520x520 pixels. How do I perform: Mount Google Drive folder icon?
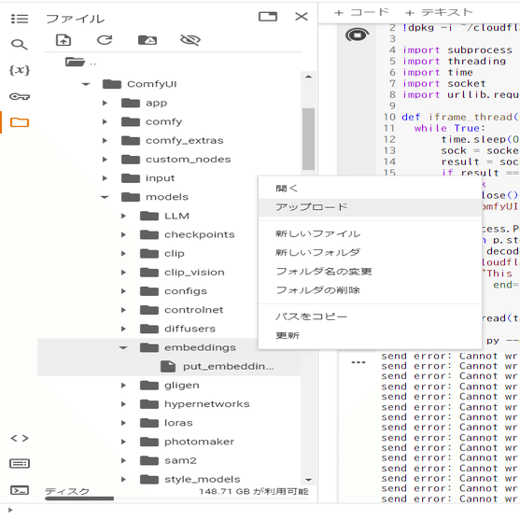[x=148, y=40]
